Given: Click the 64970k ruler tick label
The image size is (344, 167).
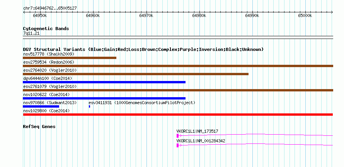Looking at the screenshot, I should click(x=146, y=15).
